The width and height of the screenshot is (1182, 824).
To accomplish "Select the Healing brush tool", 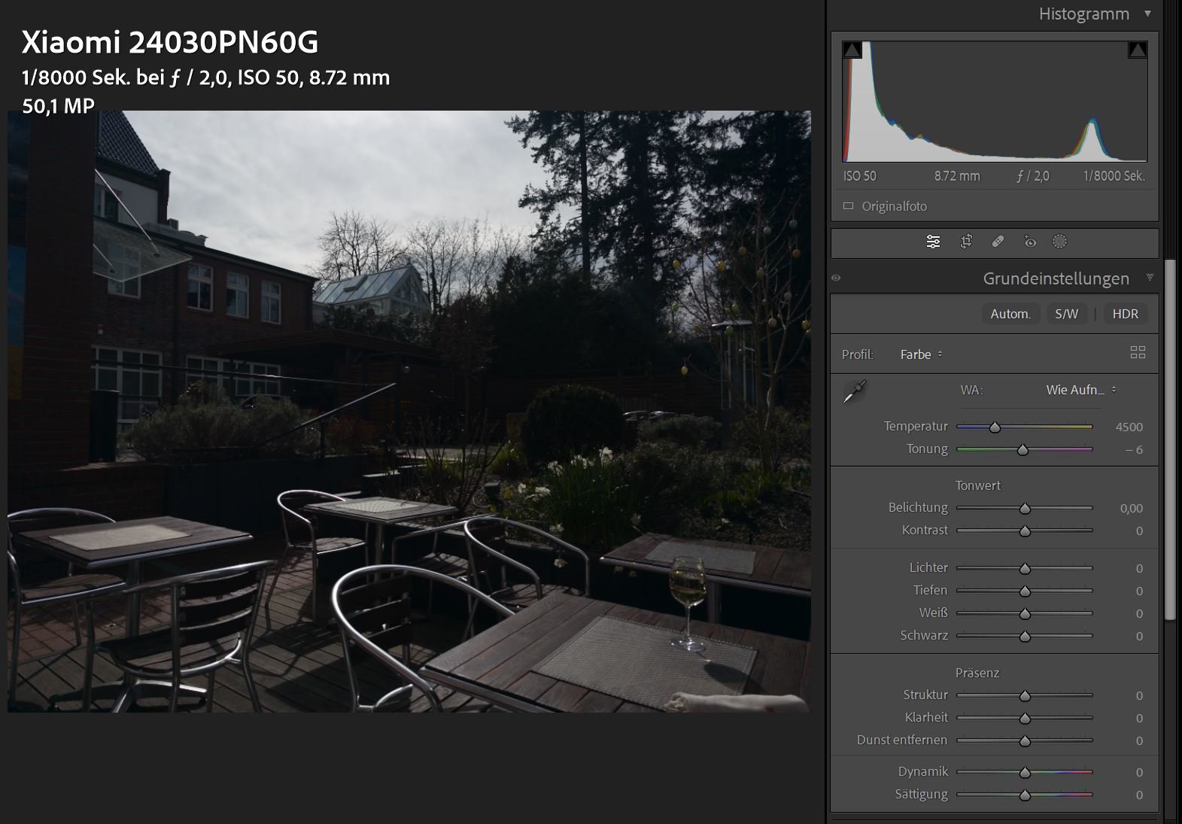I will 998,242.
